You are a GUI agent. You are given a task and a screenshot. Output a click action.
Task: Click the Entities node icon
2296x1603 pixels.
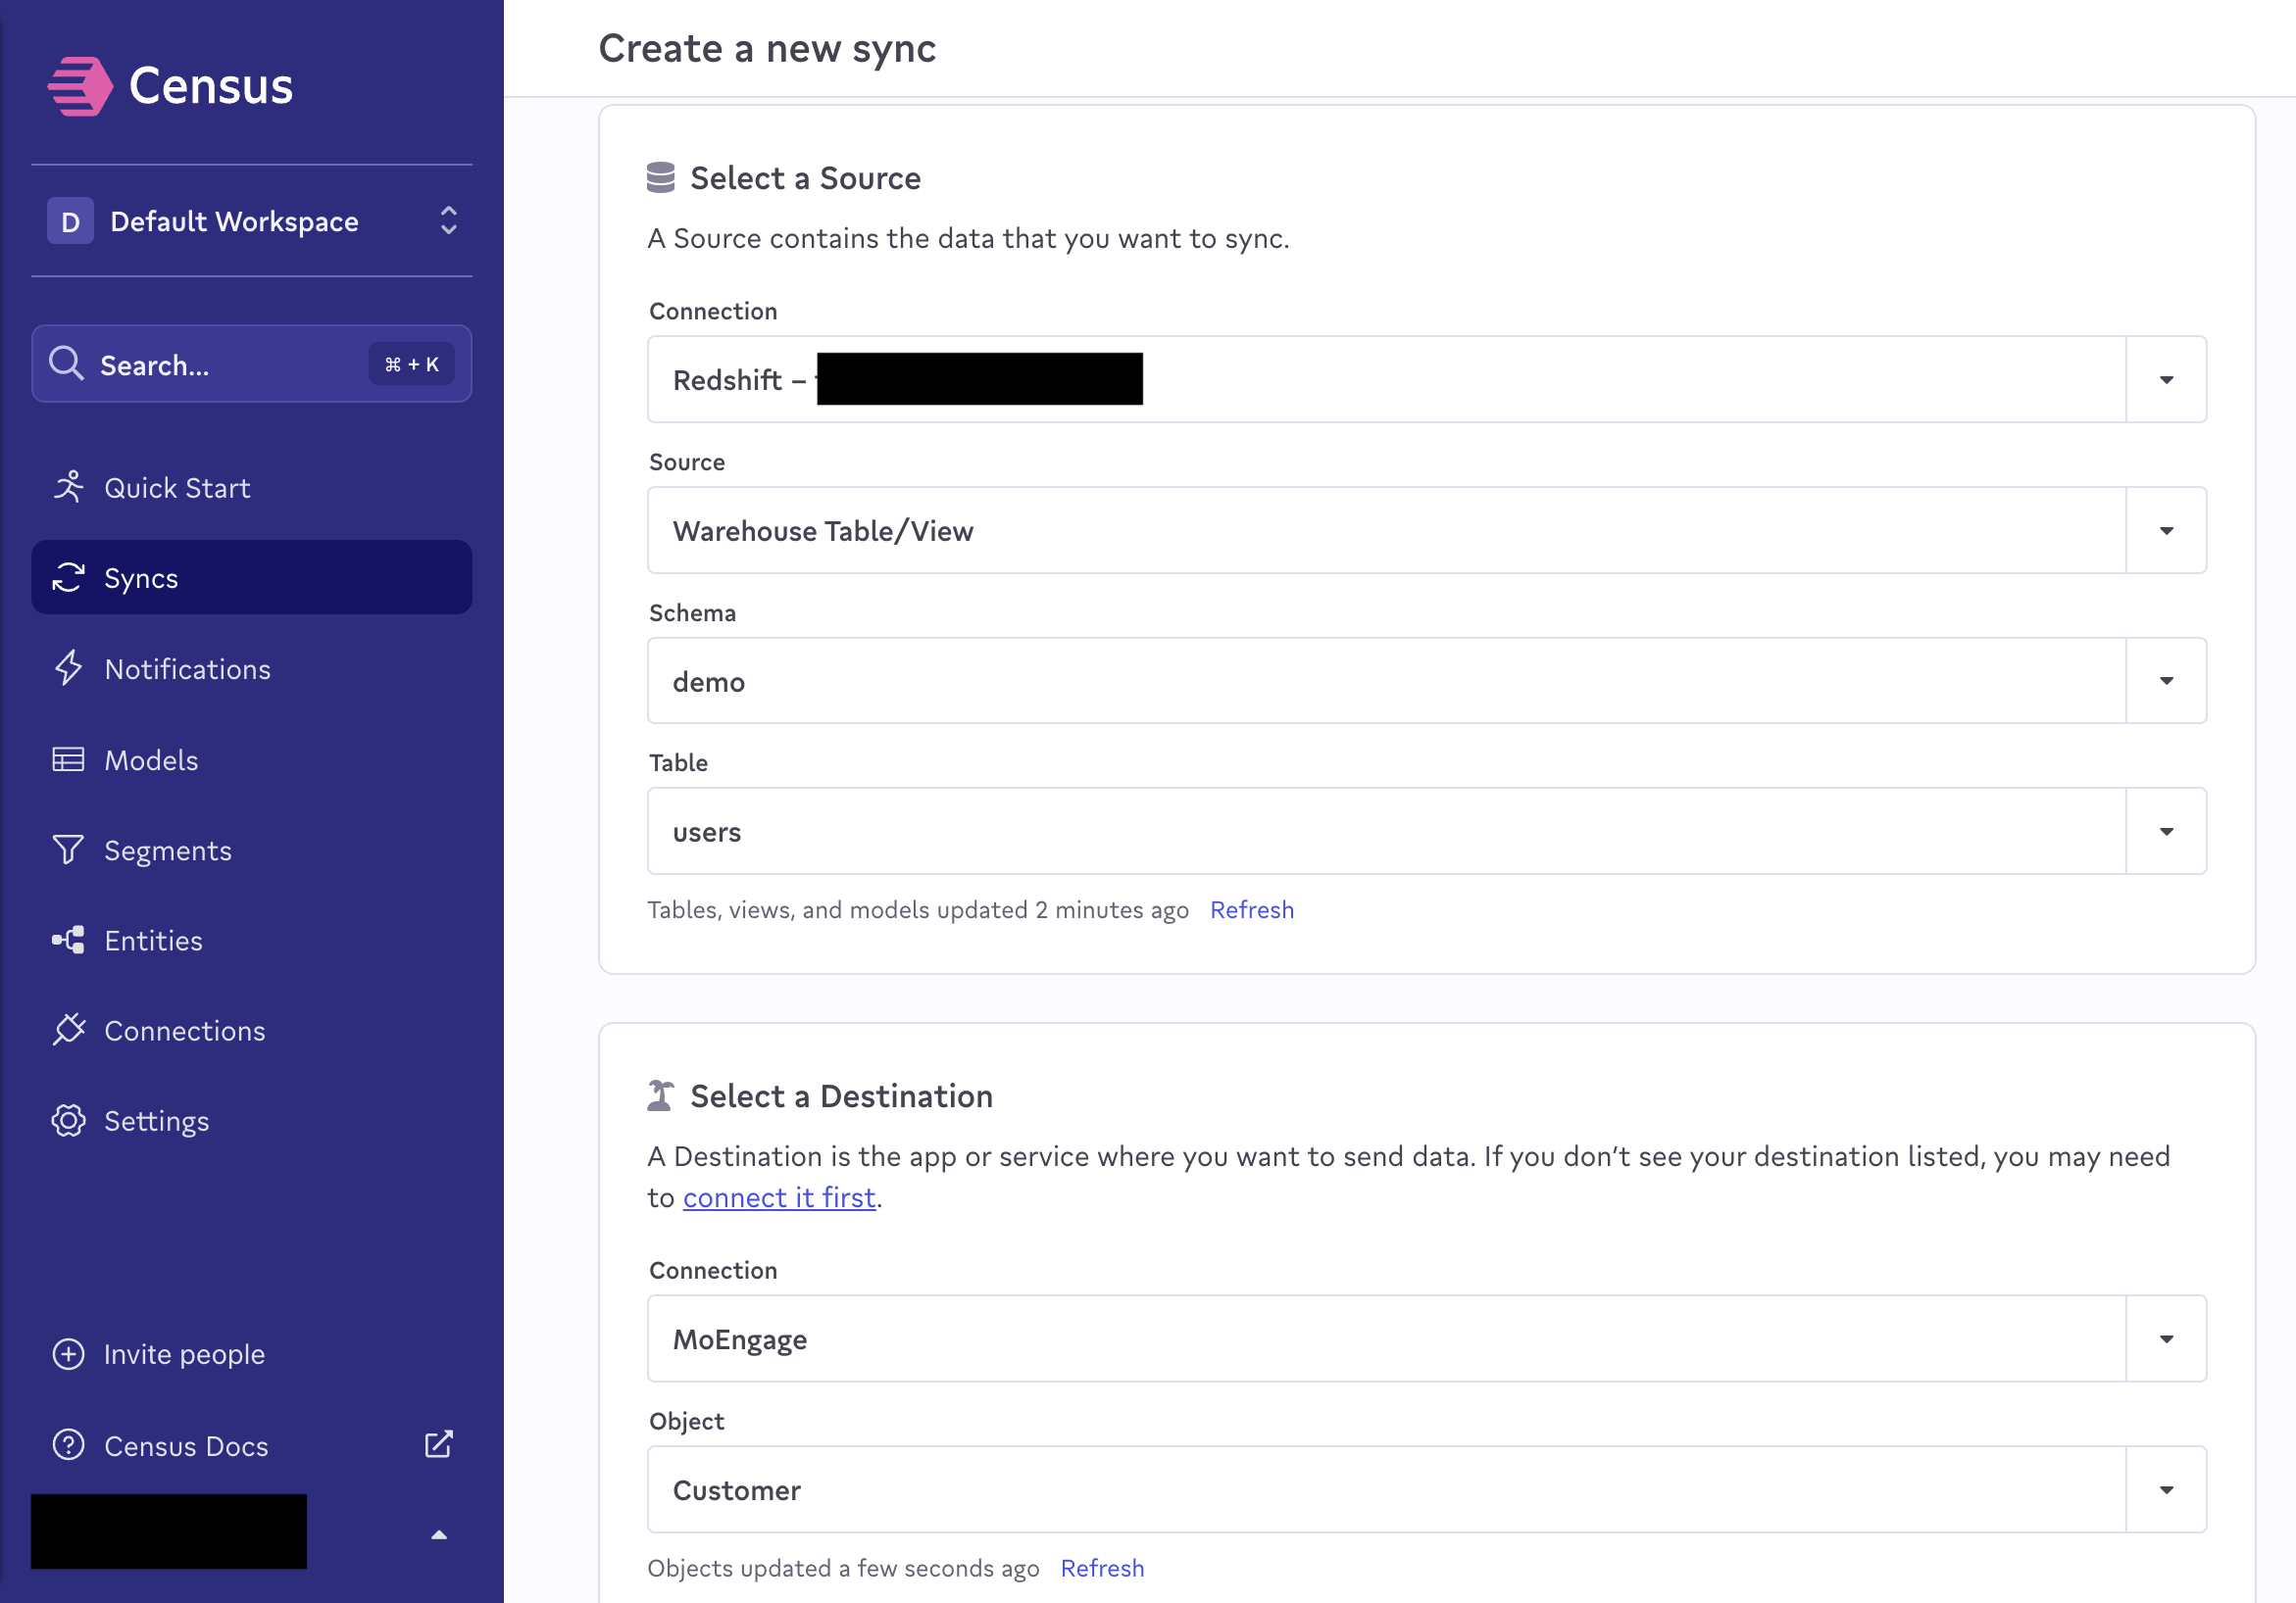tap(67, 940)
